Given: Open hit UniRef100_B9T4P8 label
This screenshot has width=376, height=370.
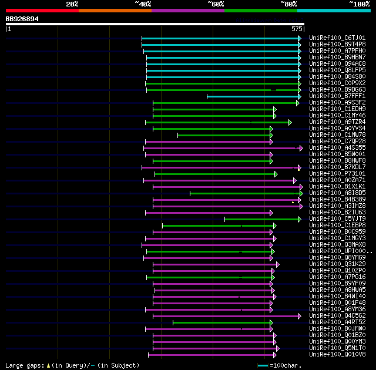Looking at the screenshot, I should tap(337, 44).
